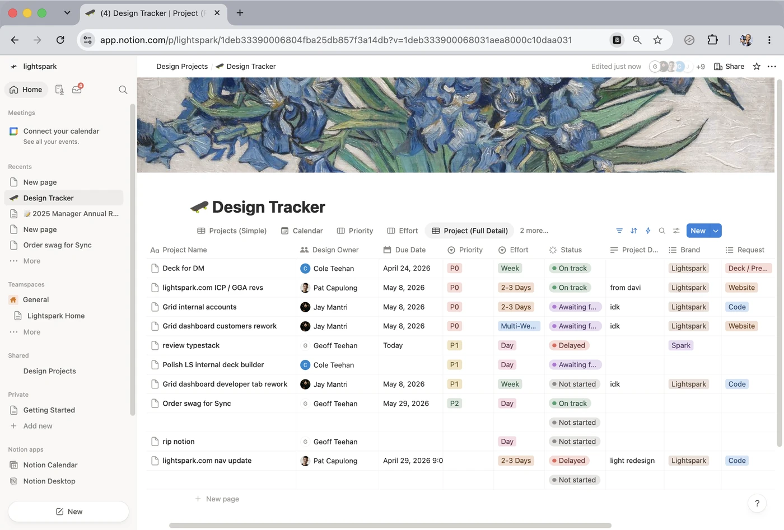Open the Priority column header menu
Screen dimensions: 784x530
click(465, 250)
